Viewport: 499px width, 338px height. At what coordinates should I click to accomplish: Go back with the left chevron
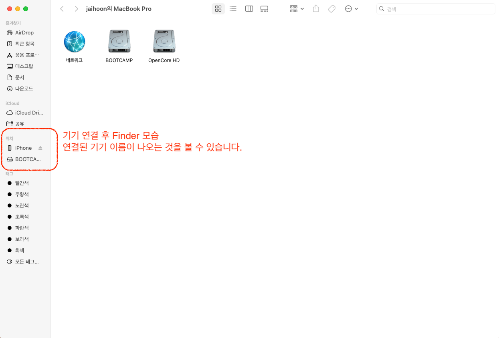(x=62, y=9)
